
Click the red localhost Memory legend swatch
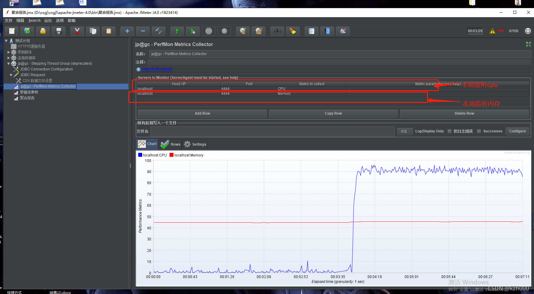click(171, 155)
